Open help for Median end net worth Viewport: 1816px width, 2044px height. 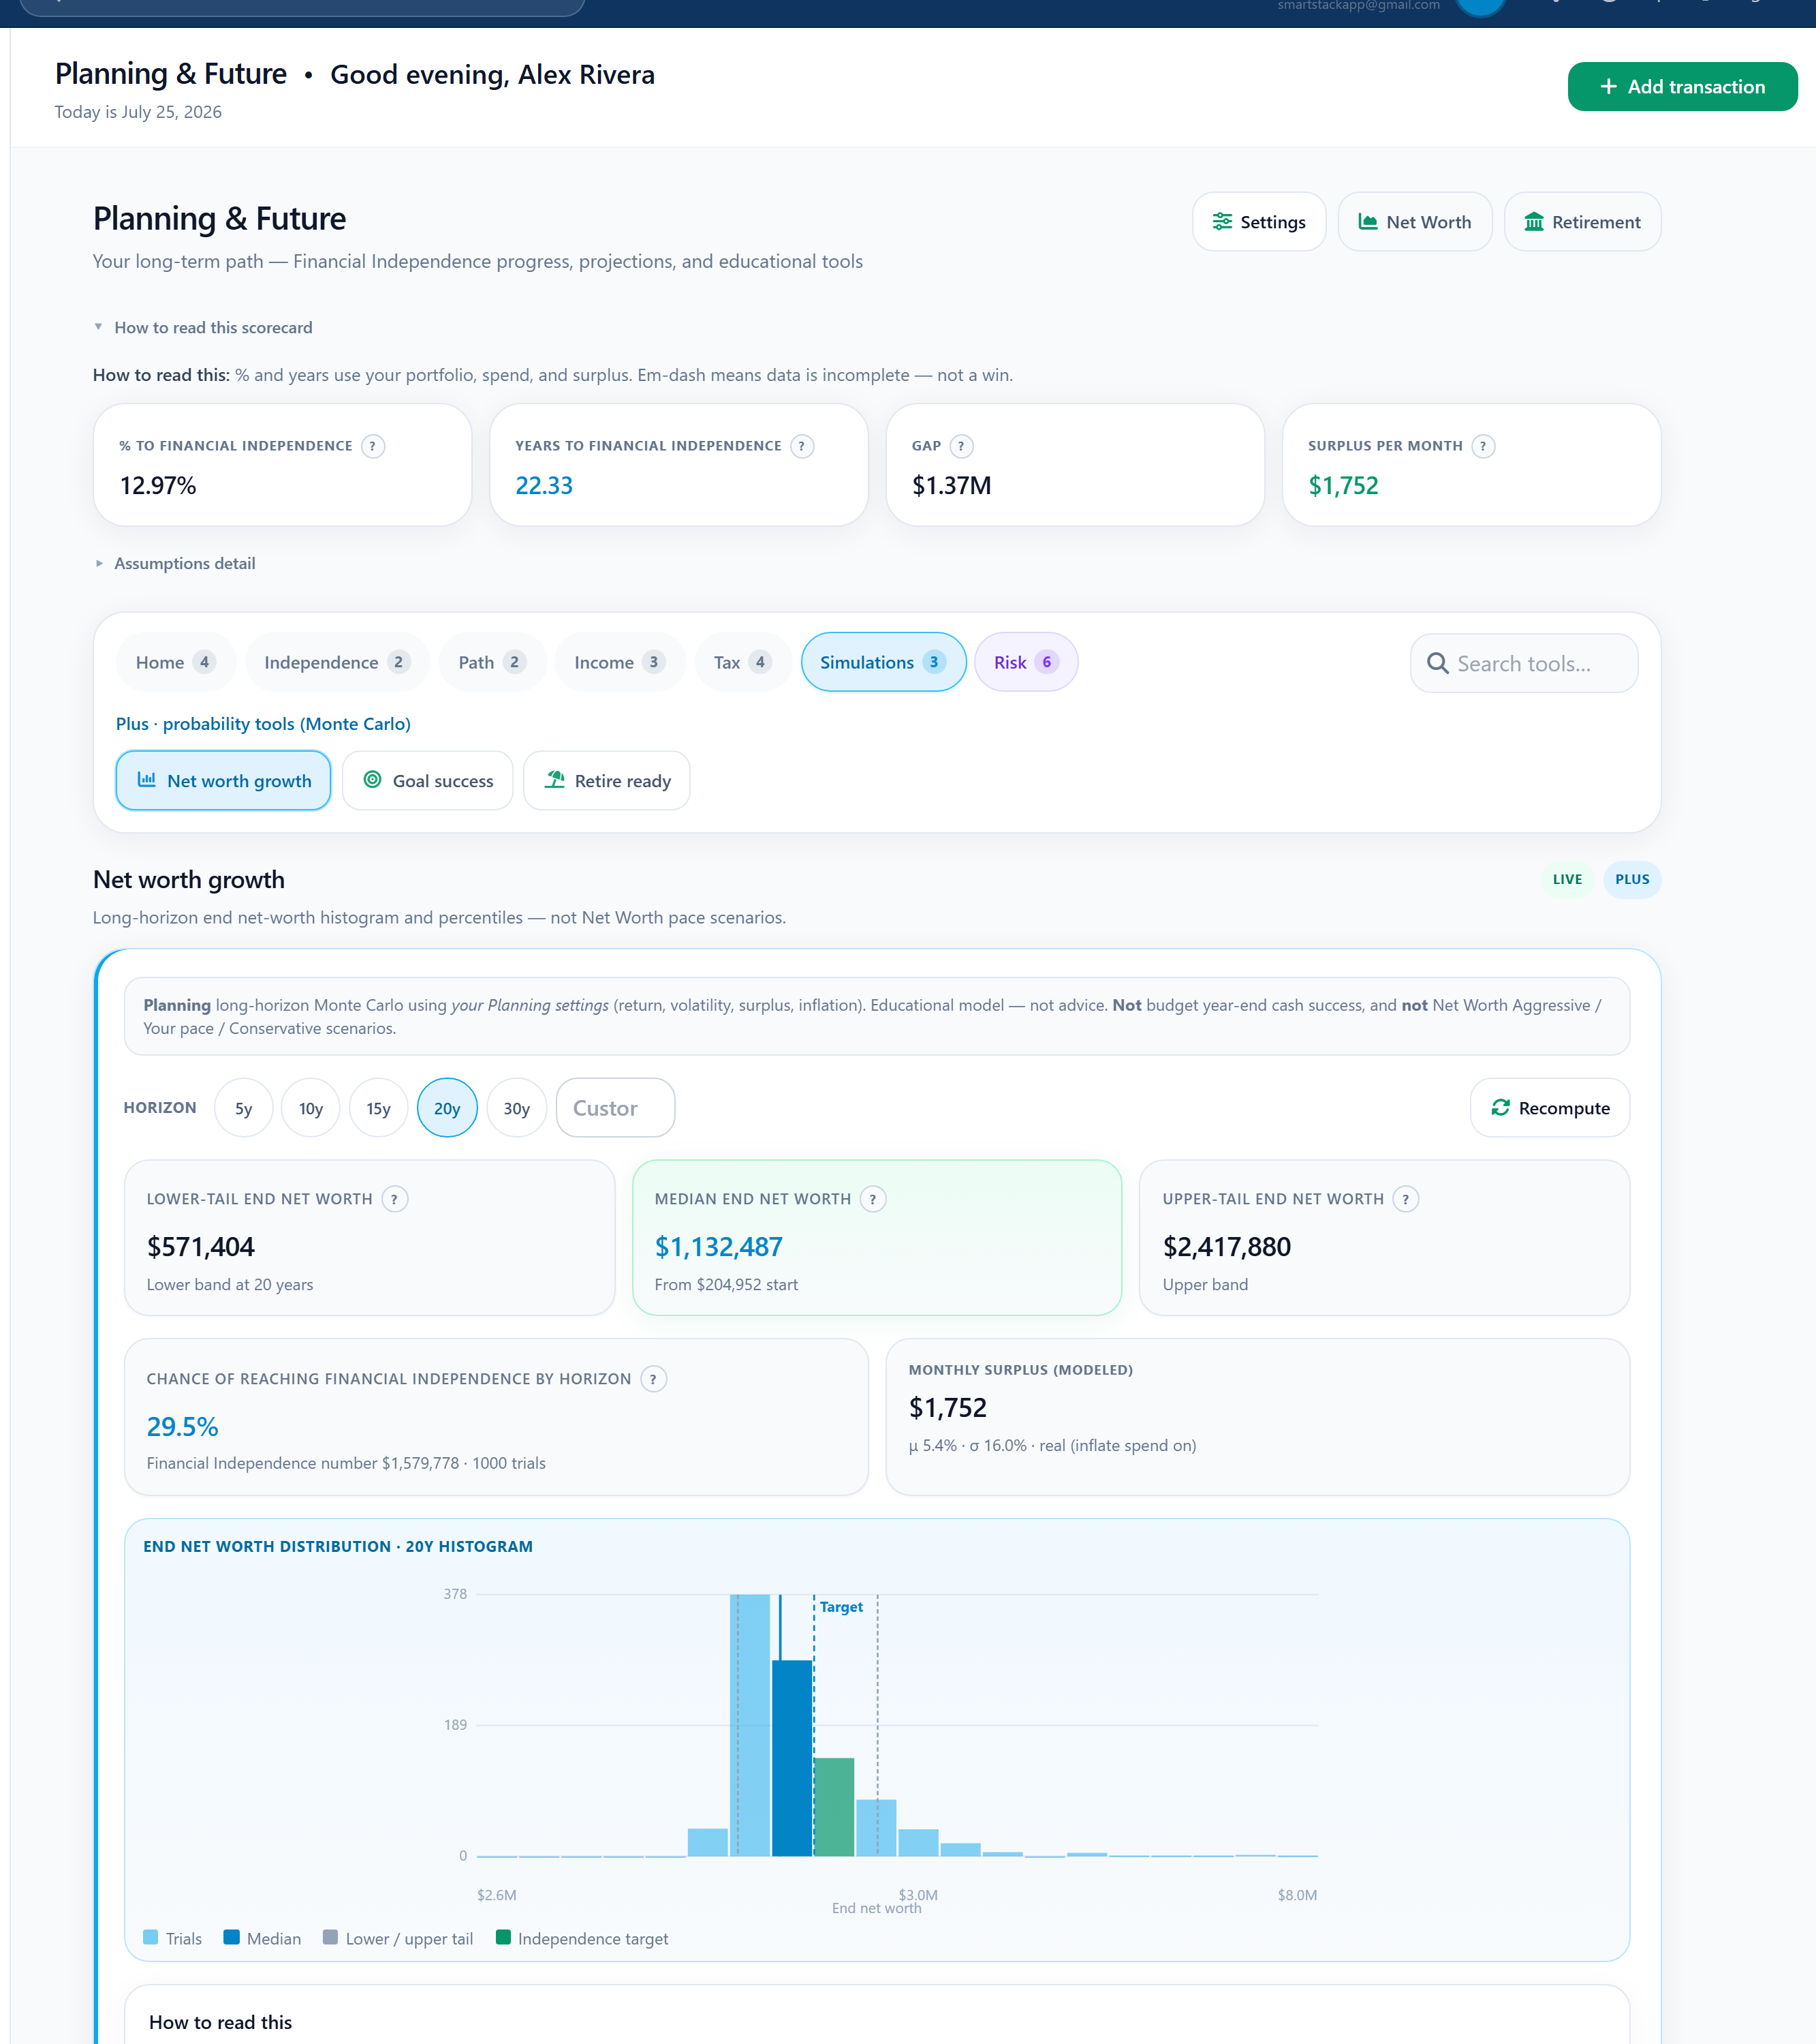873,1199
